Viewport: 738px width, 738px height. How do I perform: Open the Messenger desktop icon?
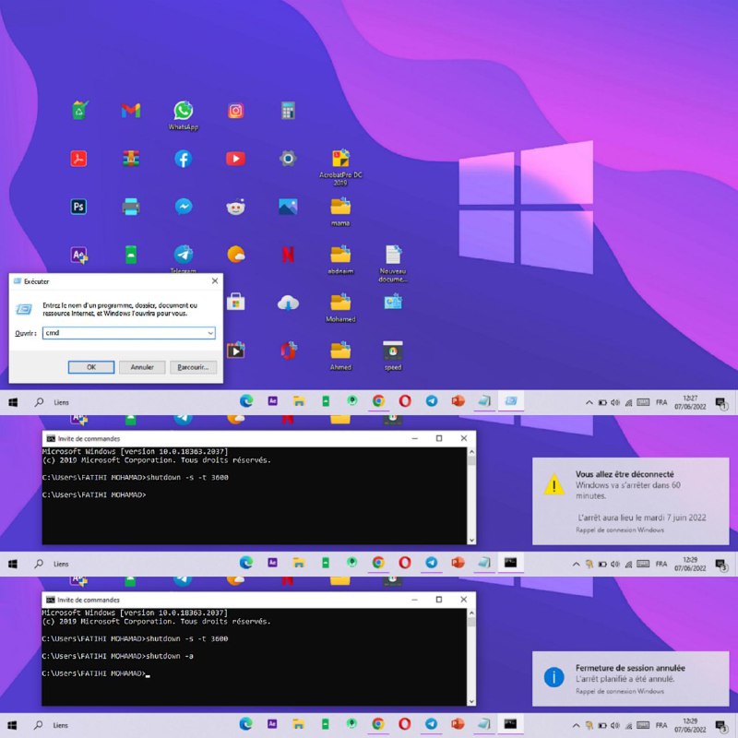(x=183, y=207)
